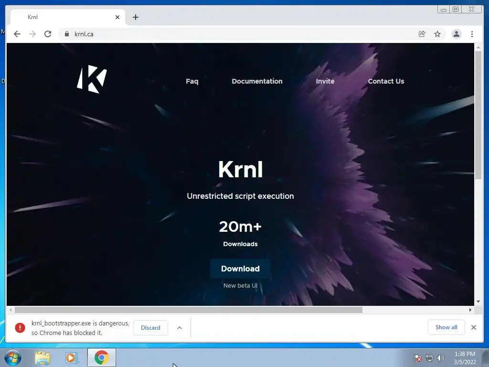Viewport: 489px width, 367px height.
Task: Click the network icon in system tray
Action: coord(429,358)
